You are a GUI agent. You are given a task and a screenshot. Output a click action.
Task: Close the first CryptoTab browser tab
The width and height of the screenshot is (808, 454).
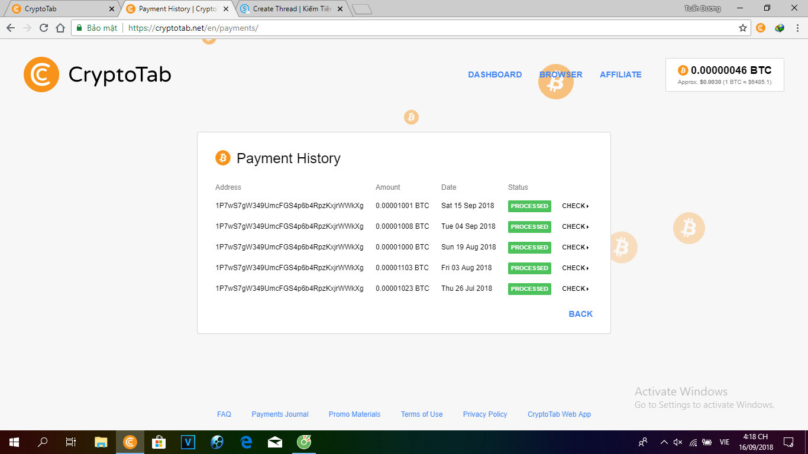tap(112, 9)
